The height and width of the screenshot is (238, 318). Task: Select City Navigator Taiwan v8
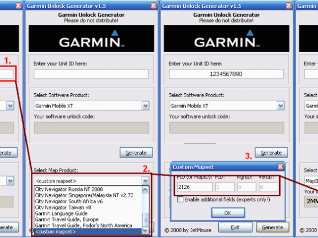pyautogui.click(x=63, y=208)
